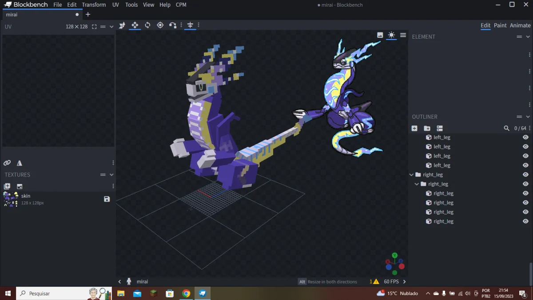Create a new texture with plus icon

7,186
